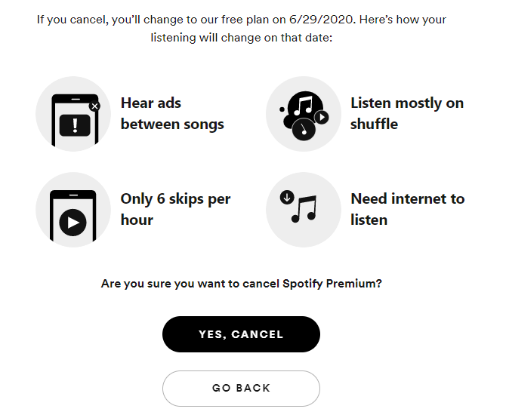Click the play circle inside phone icon
506x415 pixels.
pos(73,223)
